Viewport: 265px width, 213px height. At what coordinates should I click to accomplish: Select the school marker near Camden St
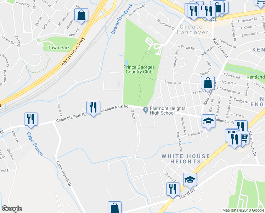[x=209, y=122]
